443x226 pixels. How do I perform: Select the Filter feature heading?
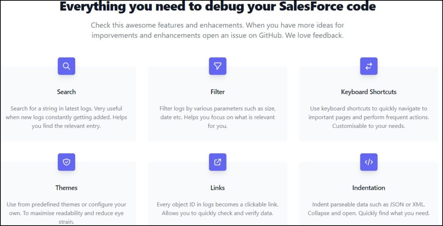click(218, 92)
